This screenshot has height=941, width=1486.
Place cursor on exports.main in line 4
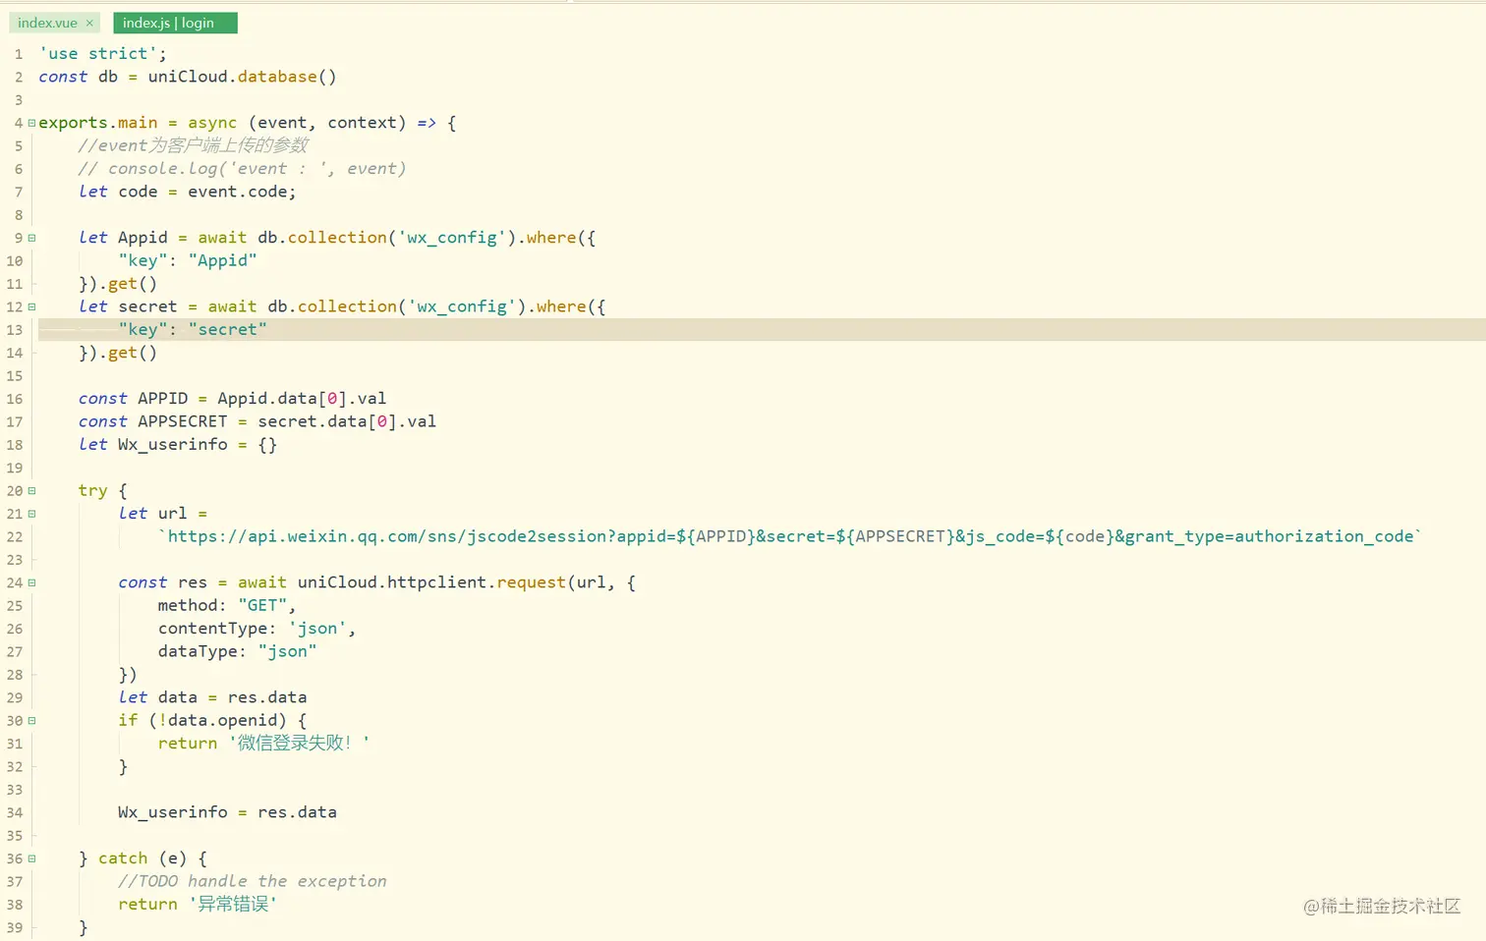pos(98,123)
